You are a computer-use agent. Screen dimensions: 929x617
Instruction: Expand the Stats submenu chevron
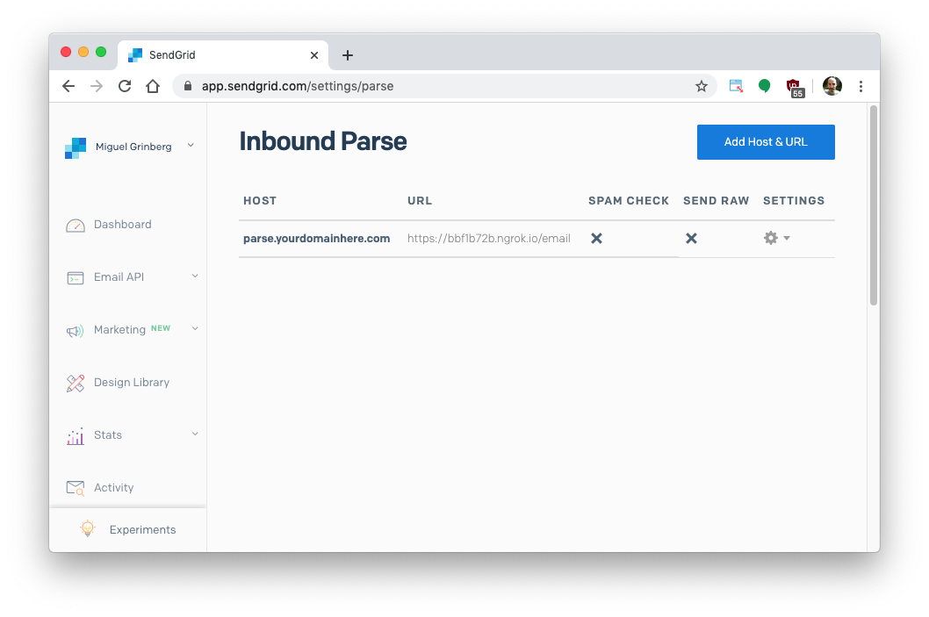coord(195,434)
